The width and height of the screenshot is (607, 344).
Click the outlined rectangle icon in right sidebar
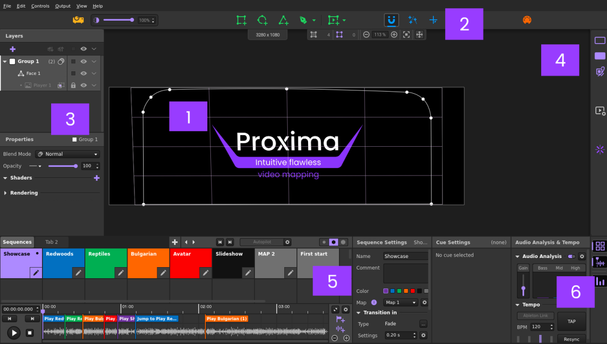600,40
